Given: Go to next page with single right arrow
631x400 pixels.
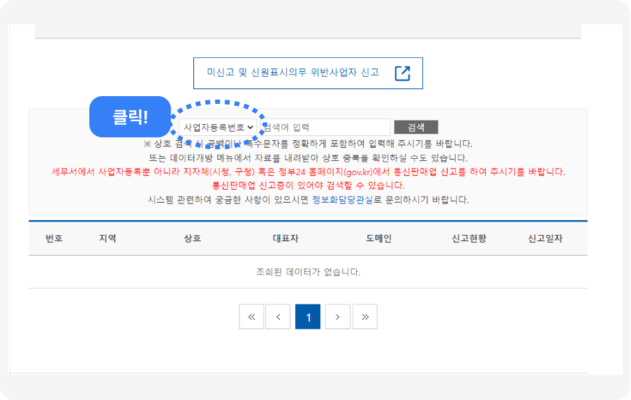Looking at the screenshot, I should pos(338,316).
